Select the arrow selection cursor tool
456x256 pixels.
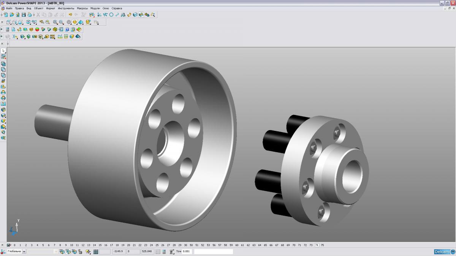click(3, 50)
